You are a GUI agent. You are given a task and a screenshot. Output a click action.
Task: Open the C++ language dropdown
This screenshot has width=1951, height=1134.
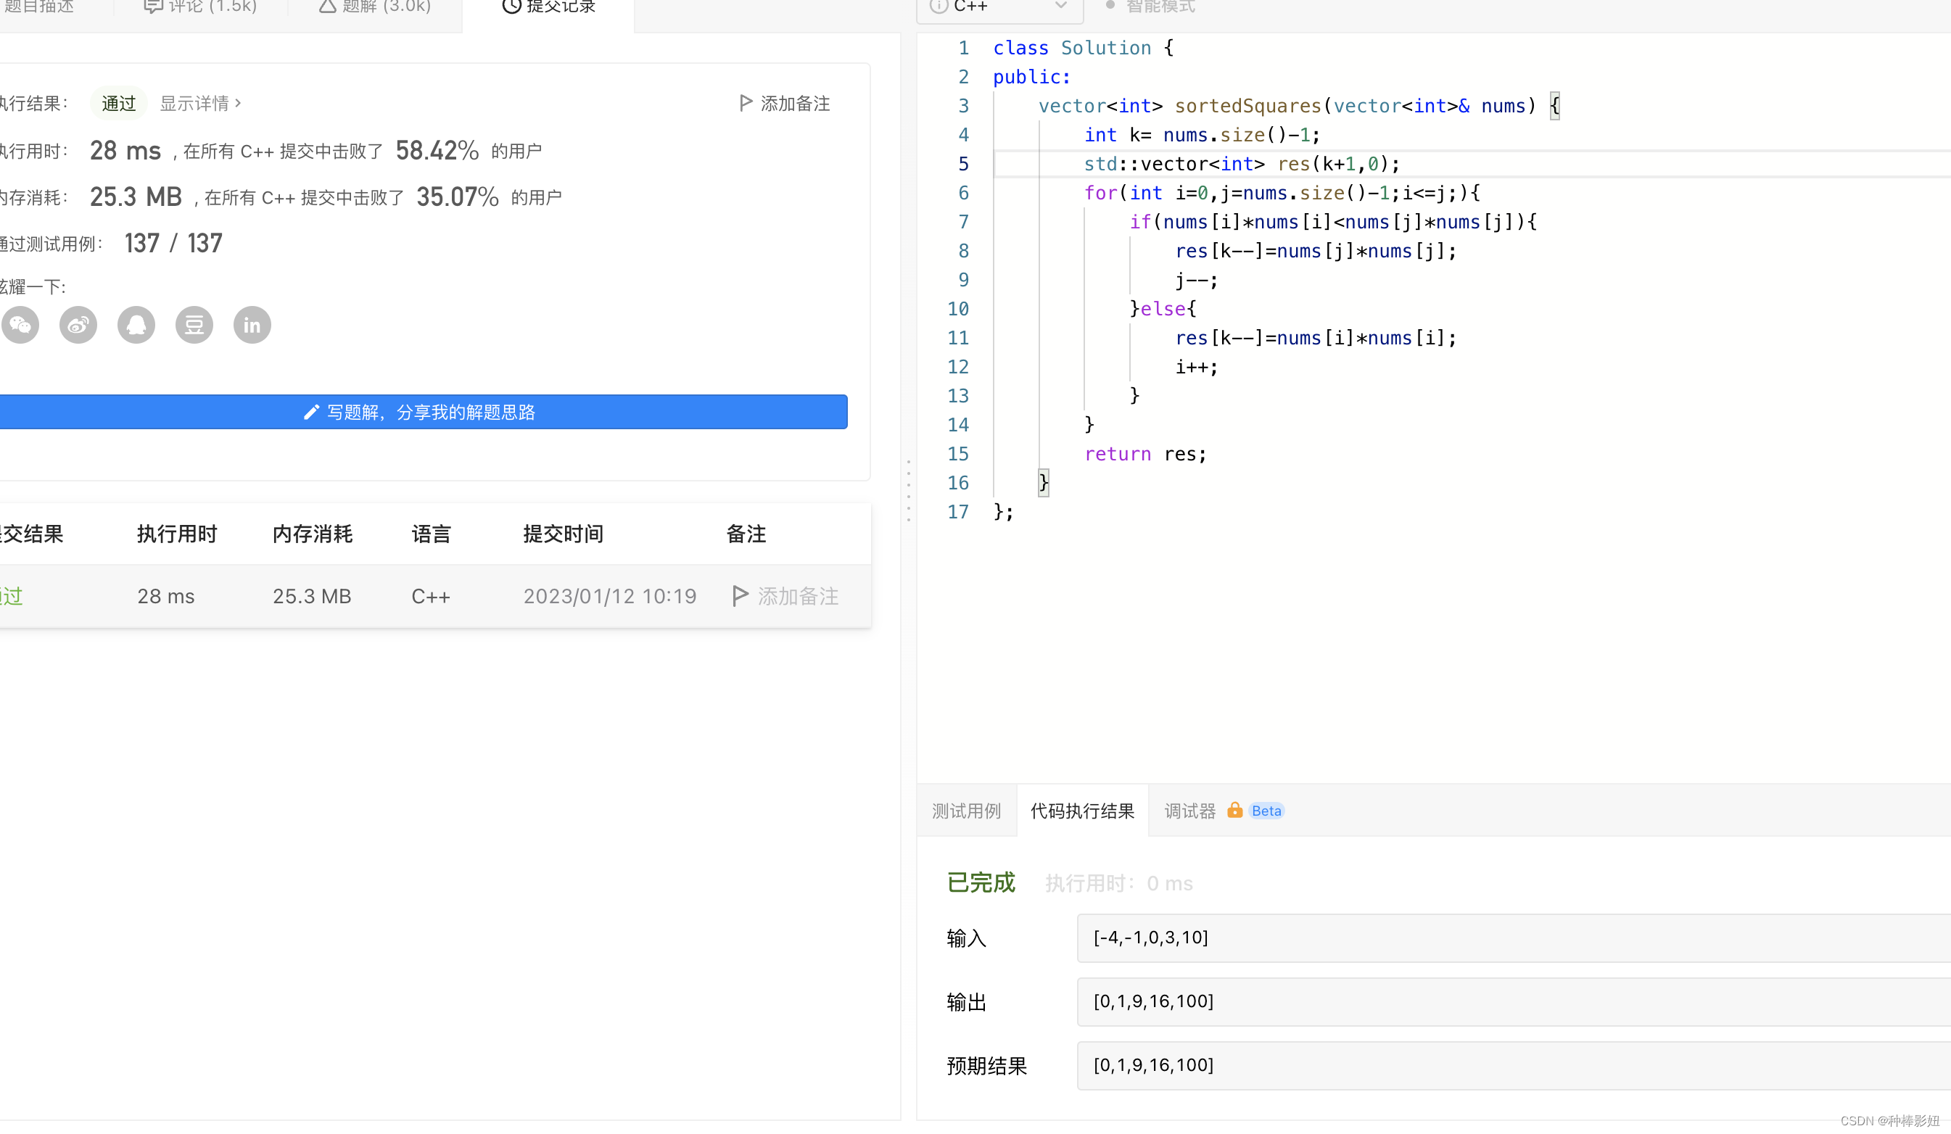click(x=999, y=7)
